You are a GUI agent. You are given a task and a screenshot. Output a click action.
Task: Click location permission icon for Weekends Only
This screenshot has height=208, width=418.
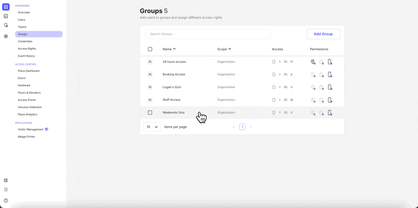pos(313,113)
